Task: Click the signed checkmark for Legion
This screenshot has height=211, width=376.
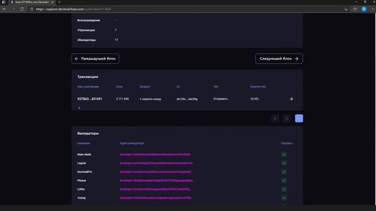Action: (x=284, y=163)
